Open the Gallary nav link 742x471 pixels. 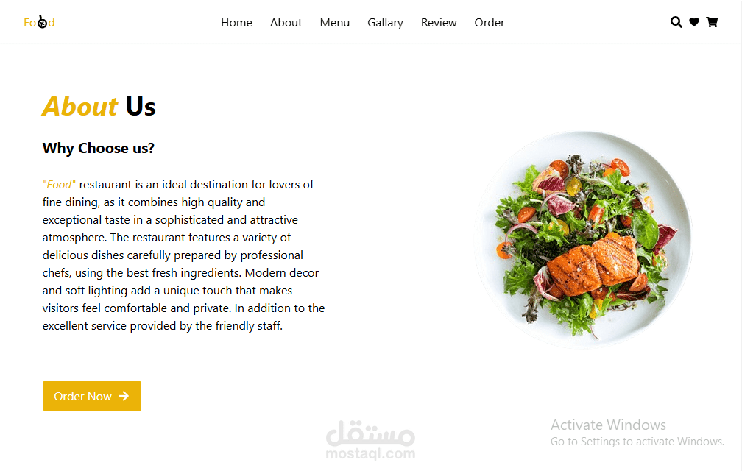(x=385, y=23)
